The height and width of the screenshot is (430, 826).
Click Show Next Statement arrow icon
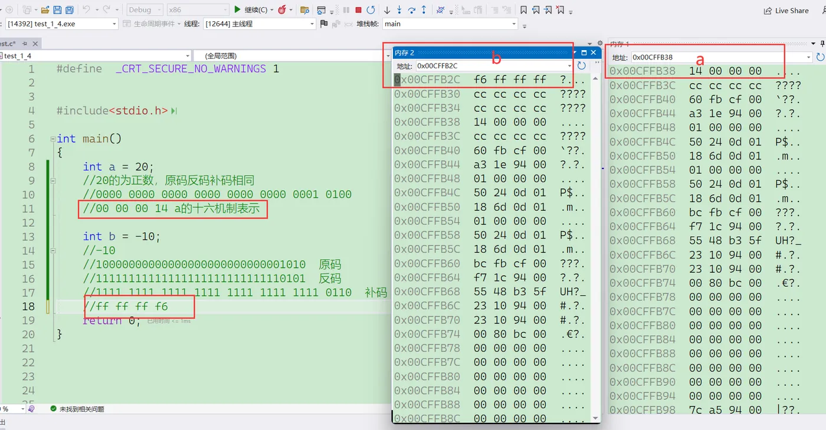[x=387, y=10]
